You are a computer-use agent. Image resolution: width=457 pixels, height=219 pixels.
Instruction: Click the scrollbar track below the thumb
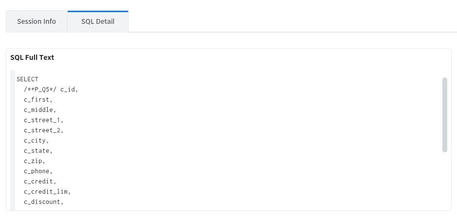click(x=444, y=180)
